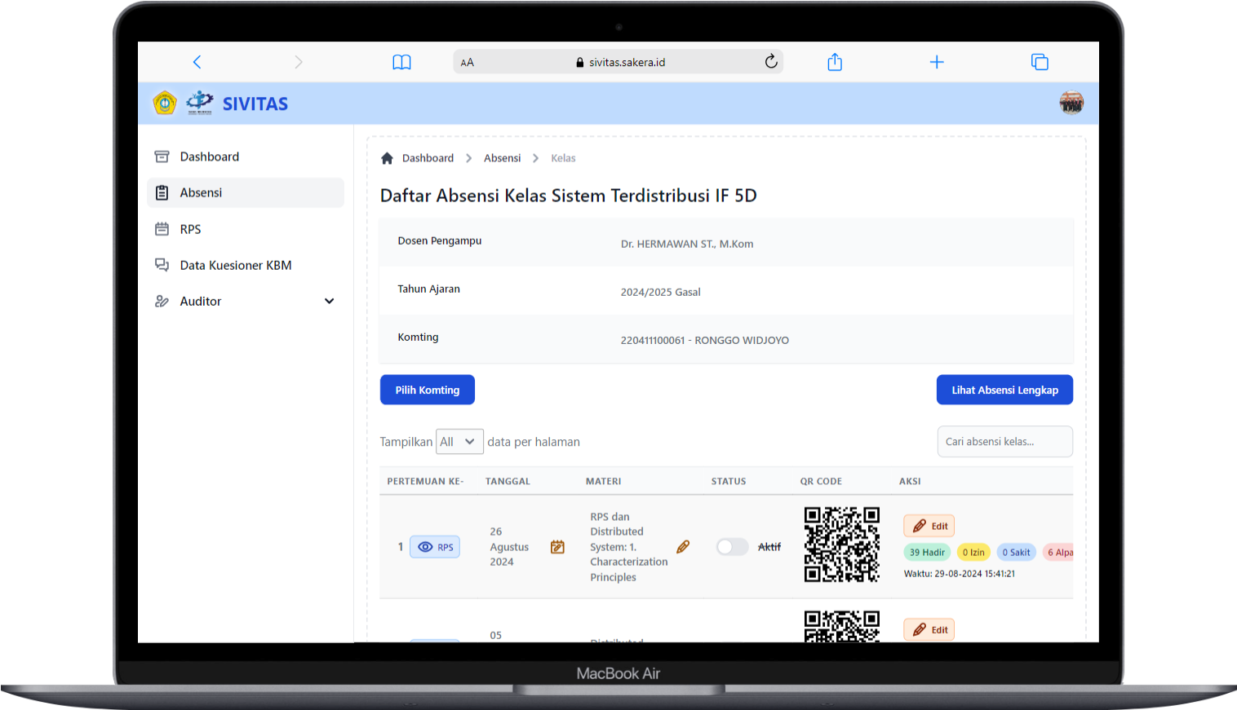Click the pencil icon next to the RPS dan Distributed materi
Viewport: 1237px width, 710px height.
(x=683, y=547)
